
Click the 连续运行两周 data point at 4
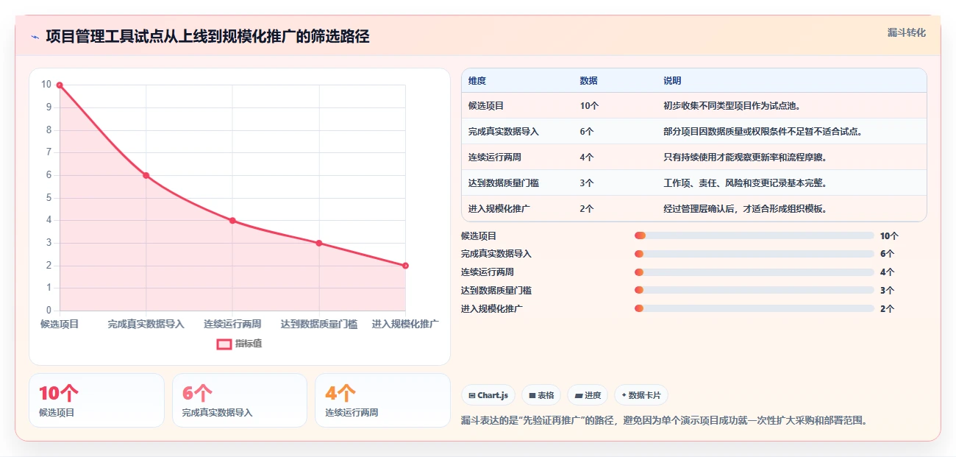(232, 221)
